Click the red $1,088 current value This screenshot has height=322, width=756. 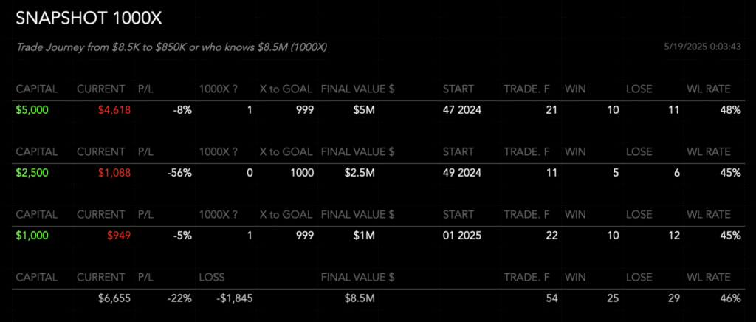point(114,173)
